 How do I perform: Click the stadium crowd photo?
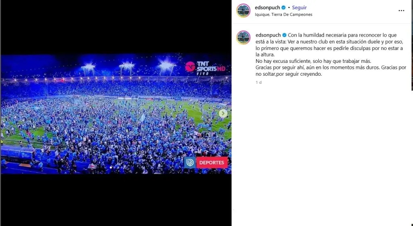pyautogui.click(x=116, y=114)
